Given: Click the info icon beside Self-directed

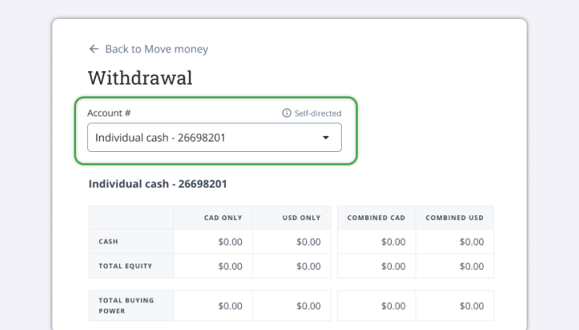Looking at the screenshot, I should pos(287,113).
